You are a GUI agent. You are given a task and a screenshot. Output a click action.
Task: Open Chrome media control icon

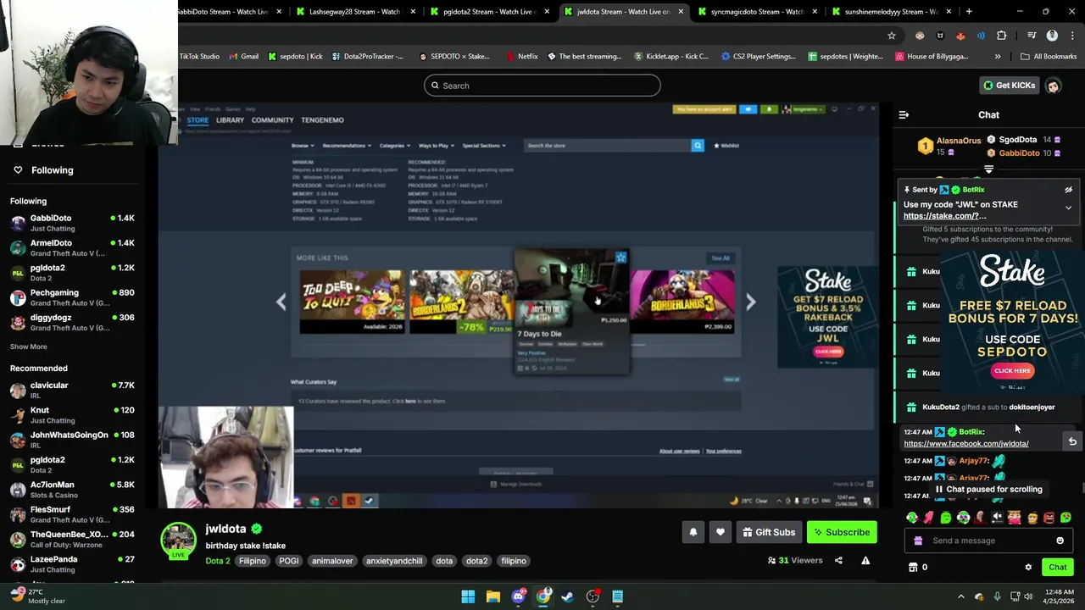[1032, 36]
